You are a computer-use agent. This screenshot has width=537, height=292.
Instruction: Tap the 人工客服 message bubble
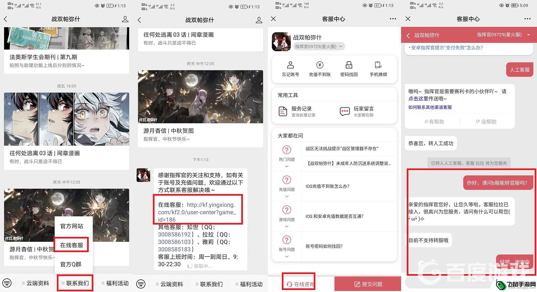click(520, 70)
